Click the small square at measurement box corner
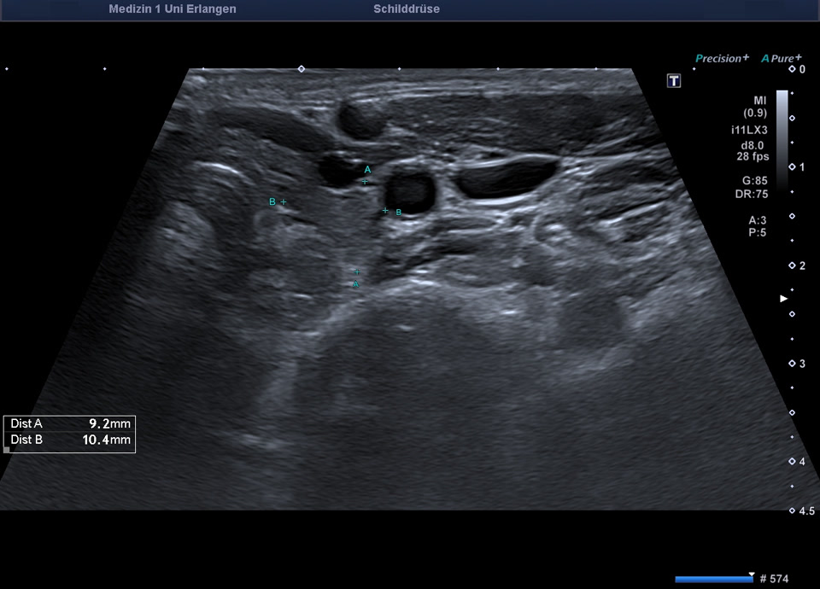 click(7, 449)
